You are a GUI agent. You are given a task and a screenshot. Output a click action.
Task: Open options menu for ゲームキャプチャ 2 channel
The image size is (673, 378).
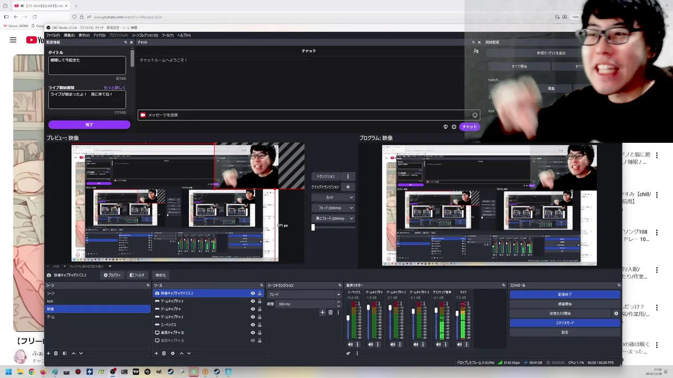click(400, 344)
